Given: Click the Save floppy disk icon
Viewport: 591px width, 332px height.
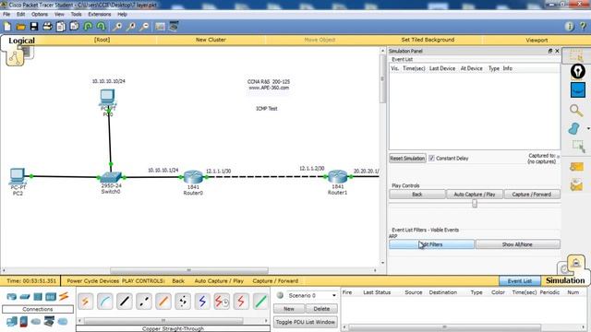Looking at the screenshot, I should point(34,27).
